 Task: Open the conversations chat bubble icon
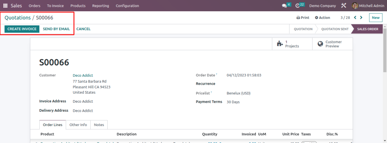(284, 6)
